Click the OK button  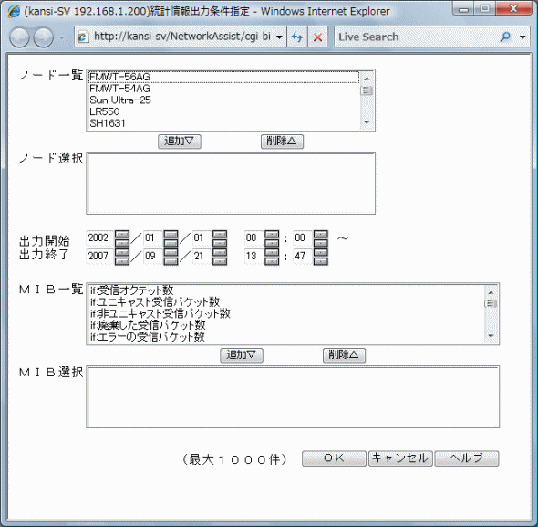[334, 458]
